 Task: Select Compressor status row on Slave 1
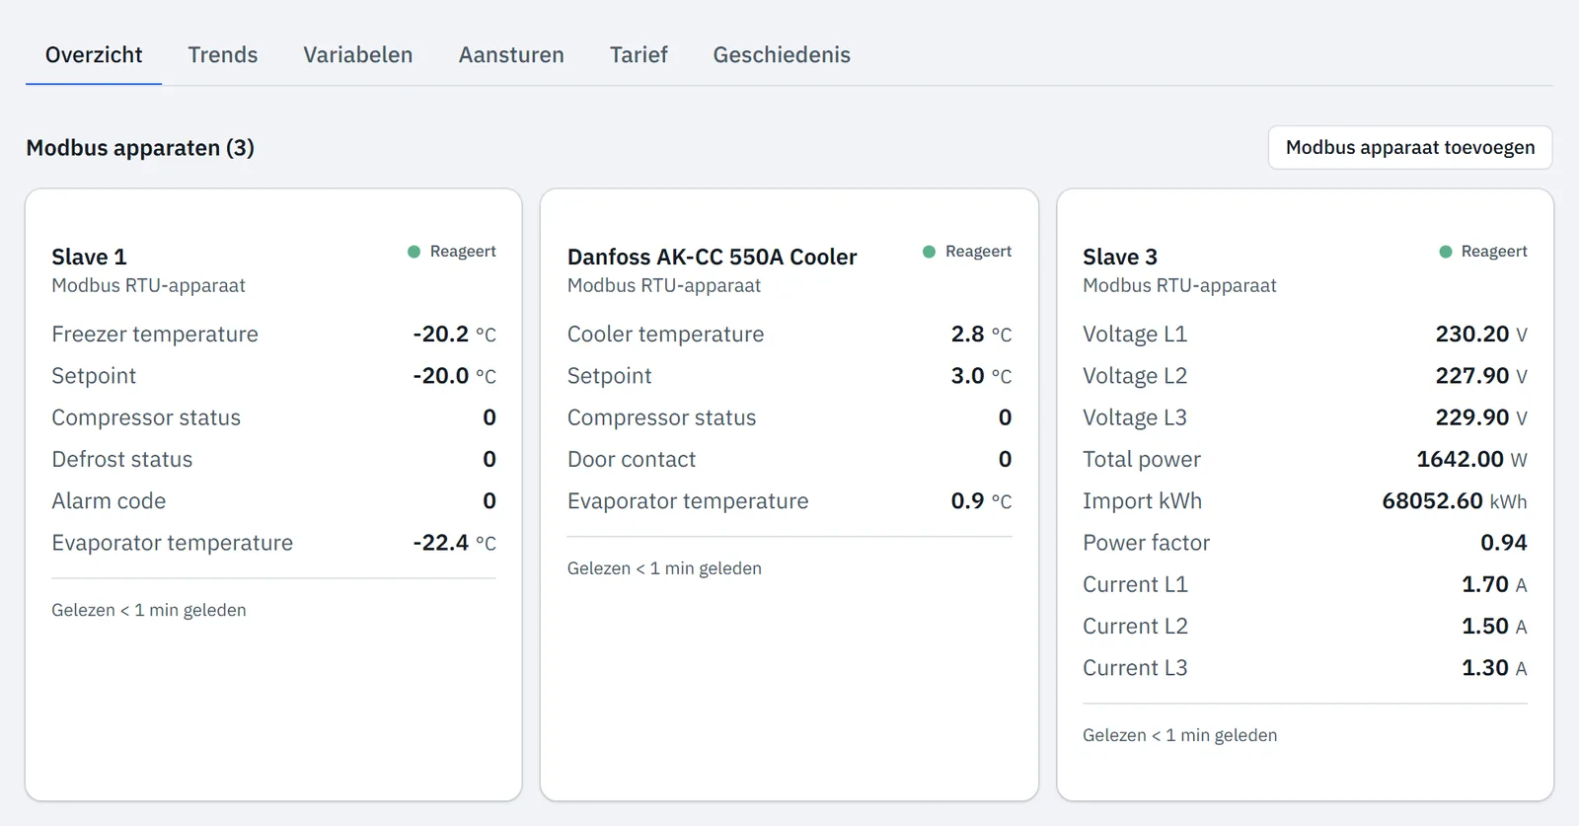pyautogui.click(x=273, y=417)
